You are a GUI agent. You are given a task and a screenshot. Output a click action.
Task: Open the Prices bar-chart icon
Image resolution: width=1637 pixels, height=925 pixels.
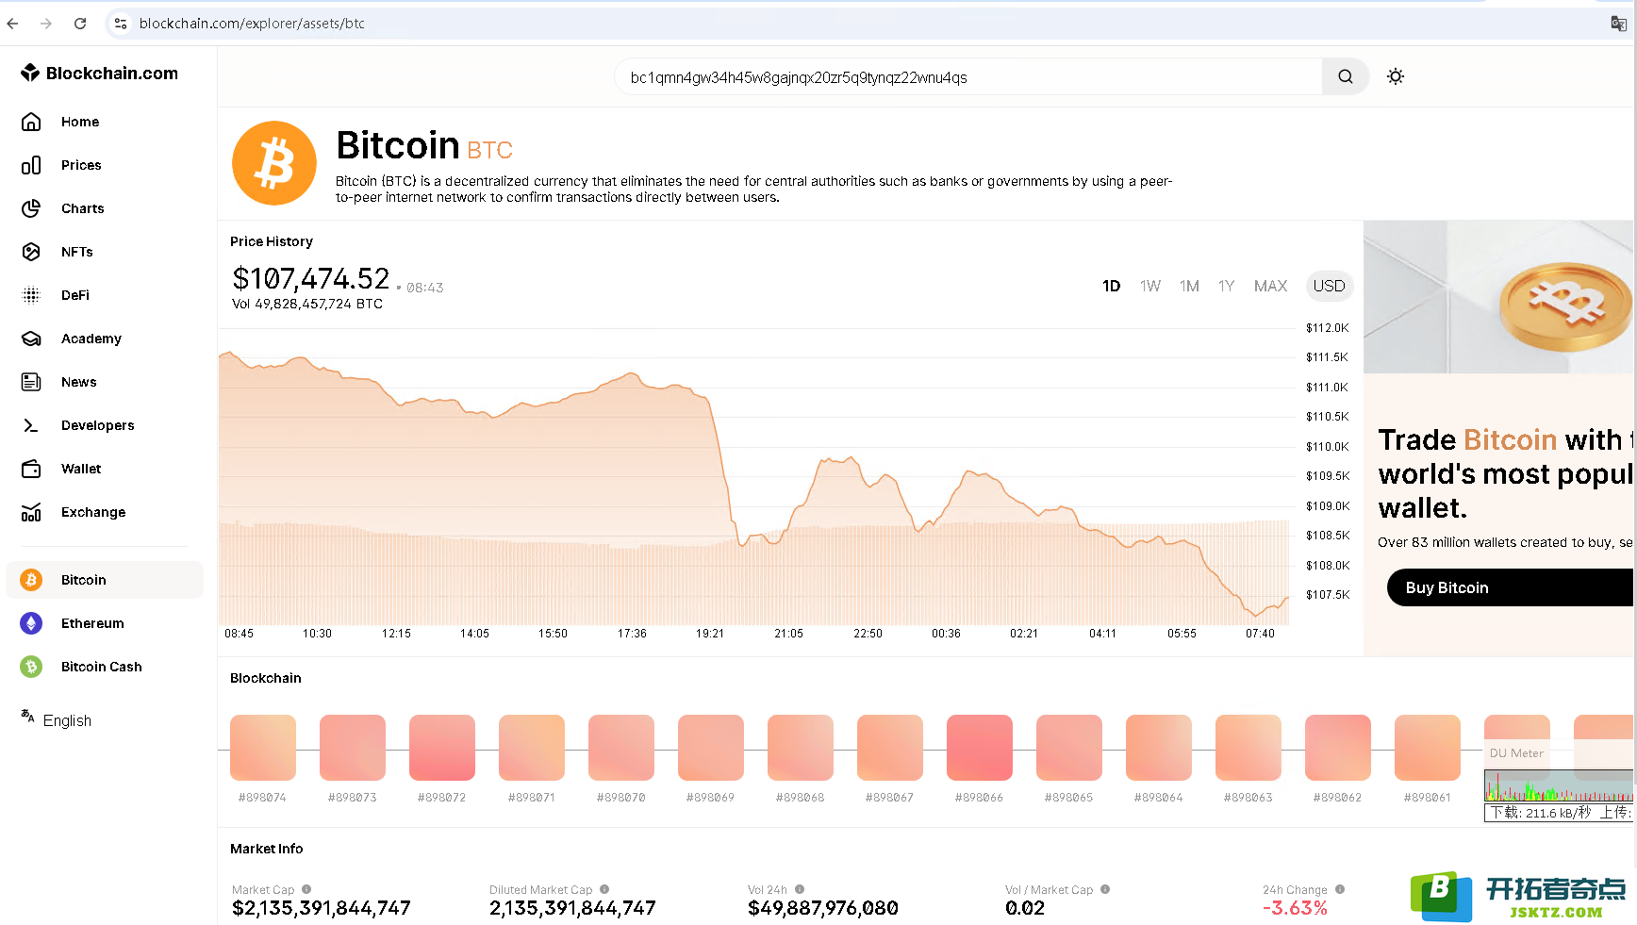tap(31, 165)
